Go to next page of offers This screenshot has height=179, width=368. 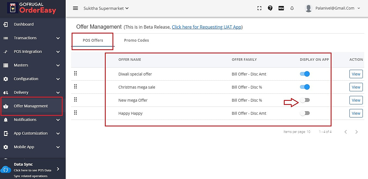[x=357, y=132]
